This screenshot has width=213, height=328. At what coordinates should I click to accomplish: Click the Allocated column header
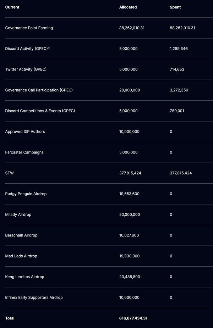pyautogui.click(x=128, y=7)
